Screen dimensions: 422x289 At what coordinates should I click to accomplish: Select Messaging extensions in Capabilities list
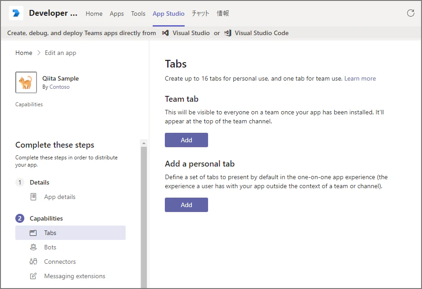75,276
